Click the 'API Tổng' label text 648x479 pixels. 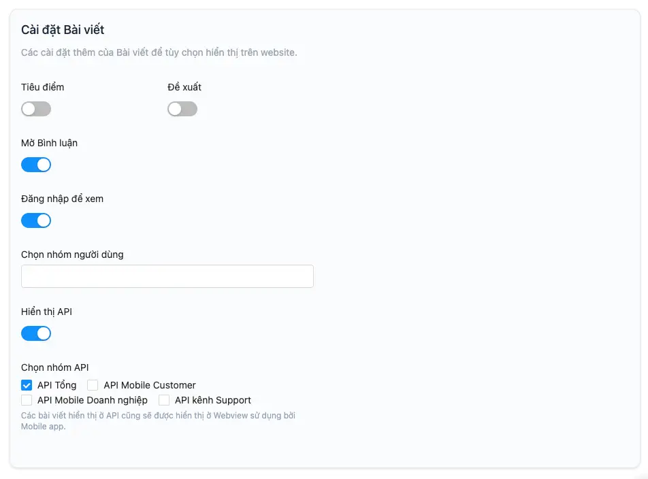point(56,385)
